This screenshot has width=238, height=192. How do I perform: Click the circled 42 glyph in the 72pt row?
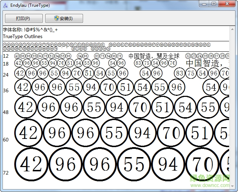click(x=31, y=165)
